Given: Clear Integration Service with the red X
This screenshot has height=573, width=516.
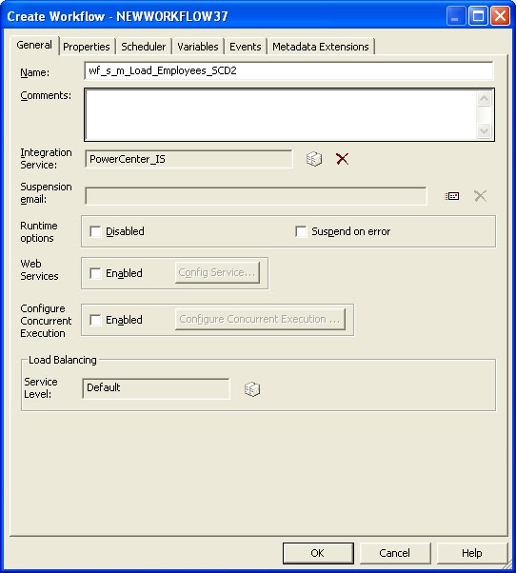Looking at the screenshot, I should (342, 159).
